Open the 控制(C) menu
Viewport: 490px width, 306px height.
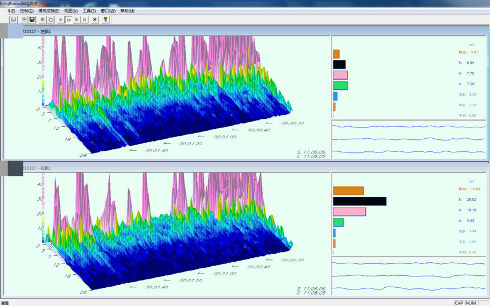coord(27,11)
